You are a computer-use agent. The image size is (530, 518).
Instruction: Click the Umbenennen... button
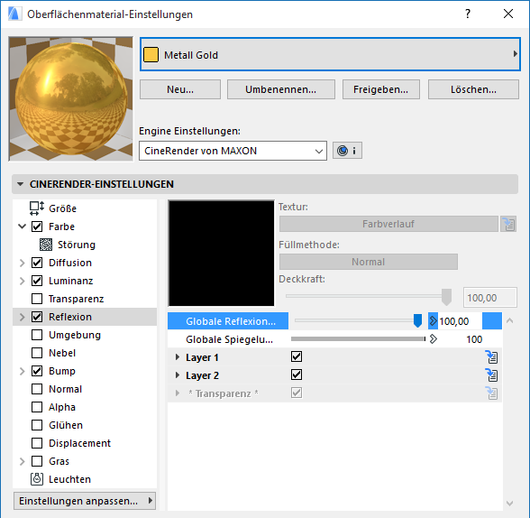pos(281,89)
